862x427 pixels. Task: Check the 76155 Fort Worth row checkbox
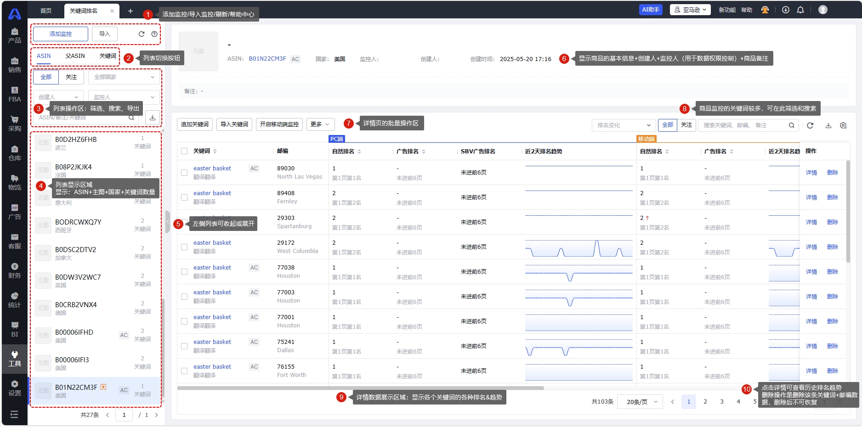coord(184,371)
